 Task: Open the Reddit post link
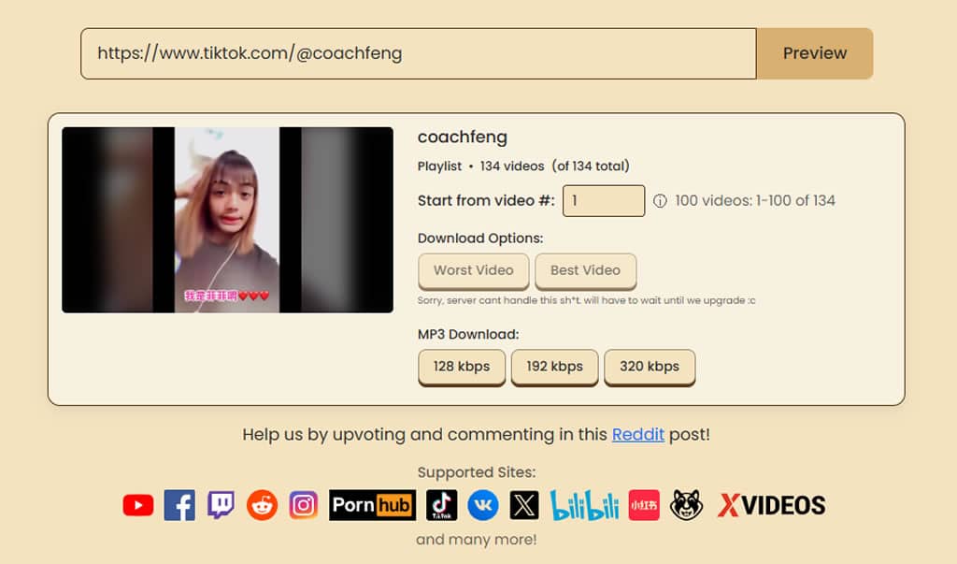click(x=637, y=434)
